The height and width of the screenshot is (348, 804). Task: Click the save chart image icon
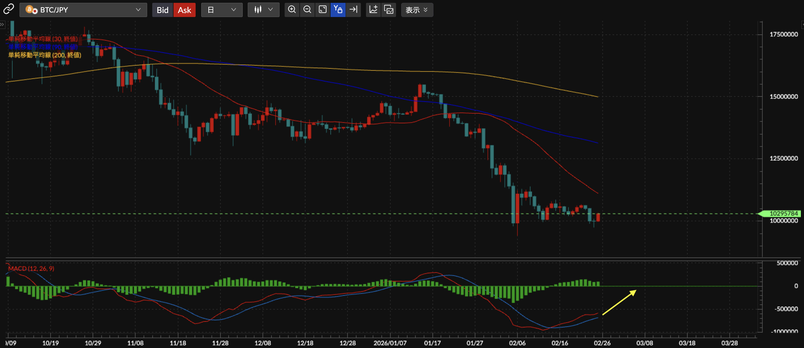click(x=389, y=10)
